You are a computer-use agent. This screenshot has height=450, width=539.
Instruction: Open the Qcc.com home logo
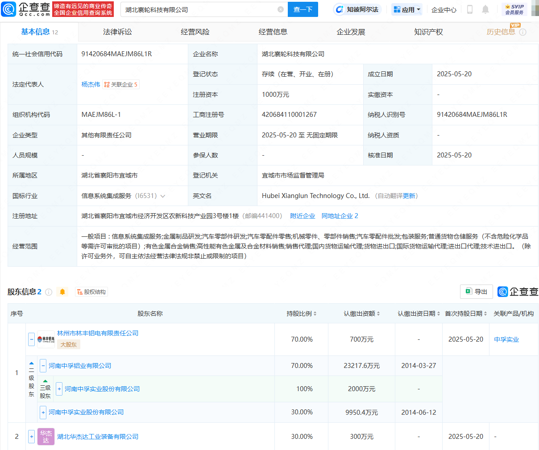[26, 9]
